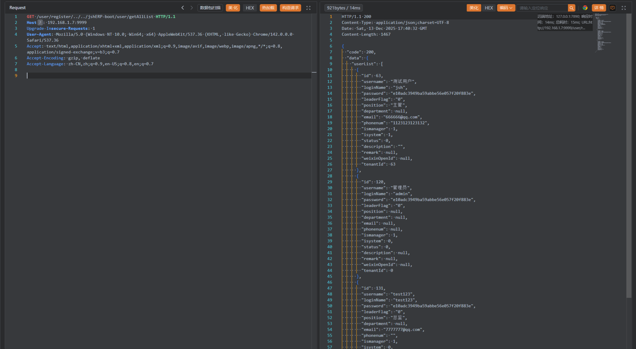The width and height of the screenshot is (636, 349).
Task: Click the 构造请求 construct request button
Action: 290,8
